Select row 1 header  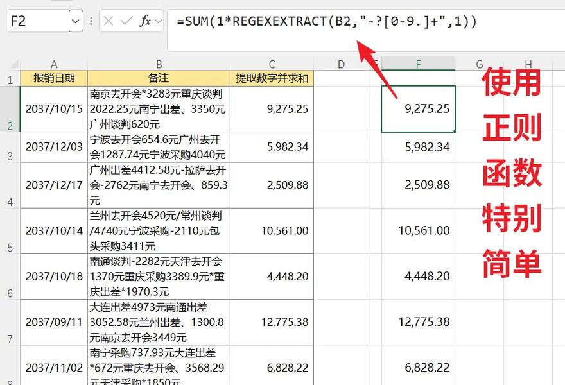click(10, 78)
